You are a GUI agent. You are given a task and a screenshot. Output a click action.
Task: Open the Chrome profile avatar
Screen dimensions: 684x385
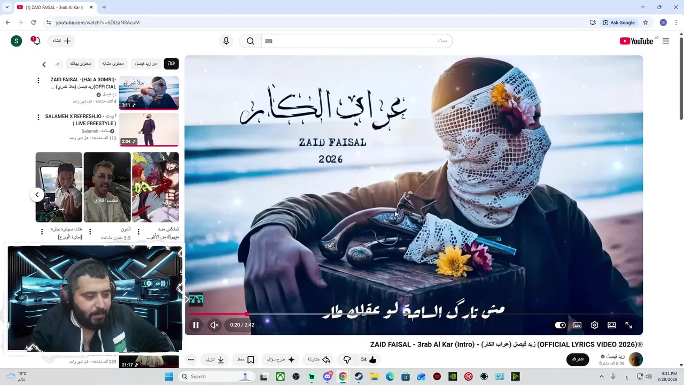click(x=663, y=22)
